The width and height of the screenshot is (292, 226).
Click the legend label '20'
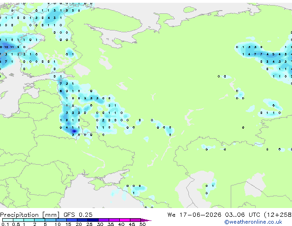tap(79, 224)
